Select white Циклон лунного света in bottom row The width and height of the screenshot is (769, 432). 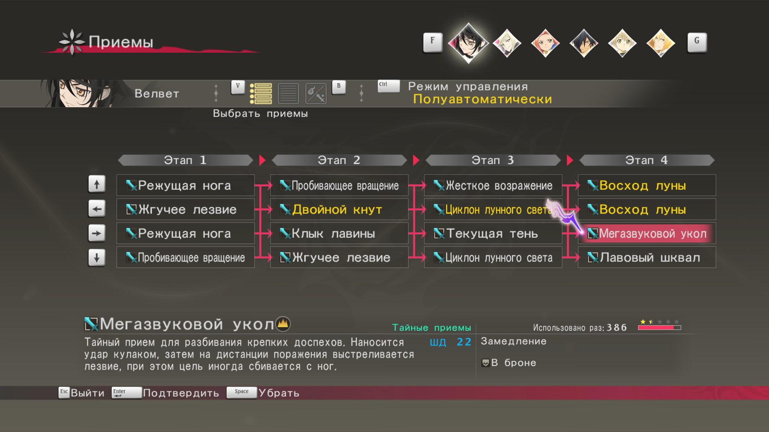pyautogui.click(x=493, y=257)
